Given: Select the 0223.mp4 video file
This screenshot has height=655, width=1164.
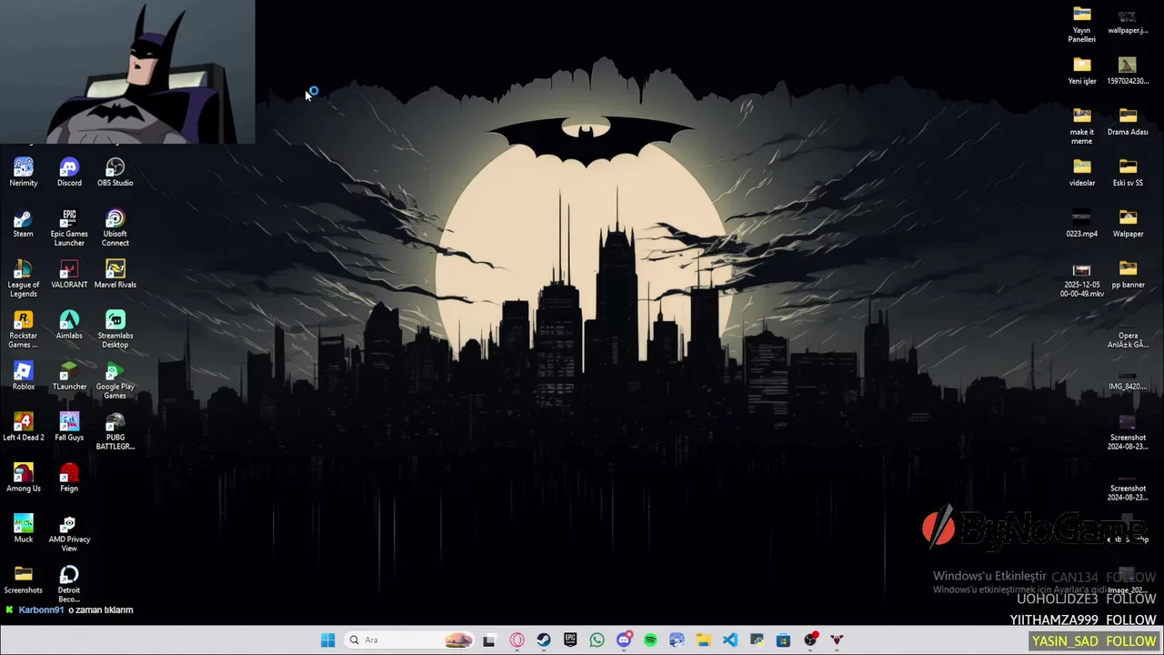Looking at the screenshot, I should pos(1082,223).
